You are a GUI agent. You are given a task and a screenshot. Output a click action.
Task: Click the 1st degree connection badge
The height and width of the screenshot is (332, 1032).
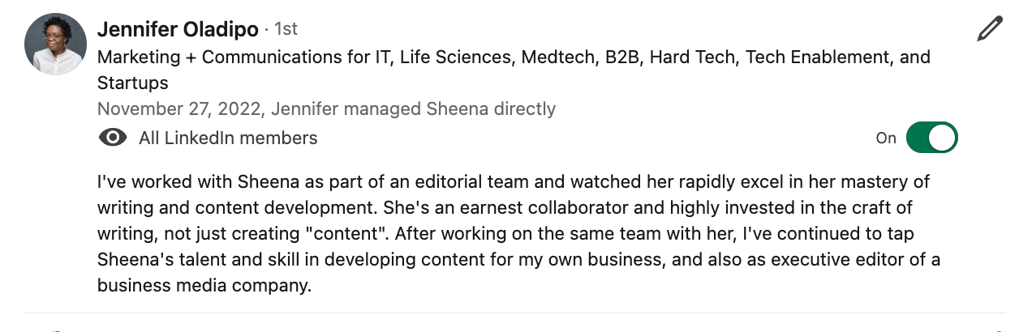pyautogui.click(x=286, y=30)
